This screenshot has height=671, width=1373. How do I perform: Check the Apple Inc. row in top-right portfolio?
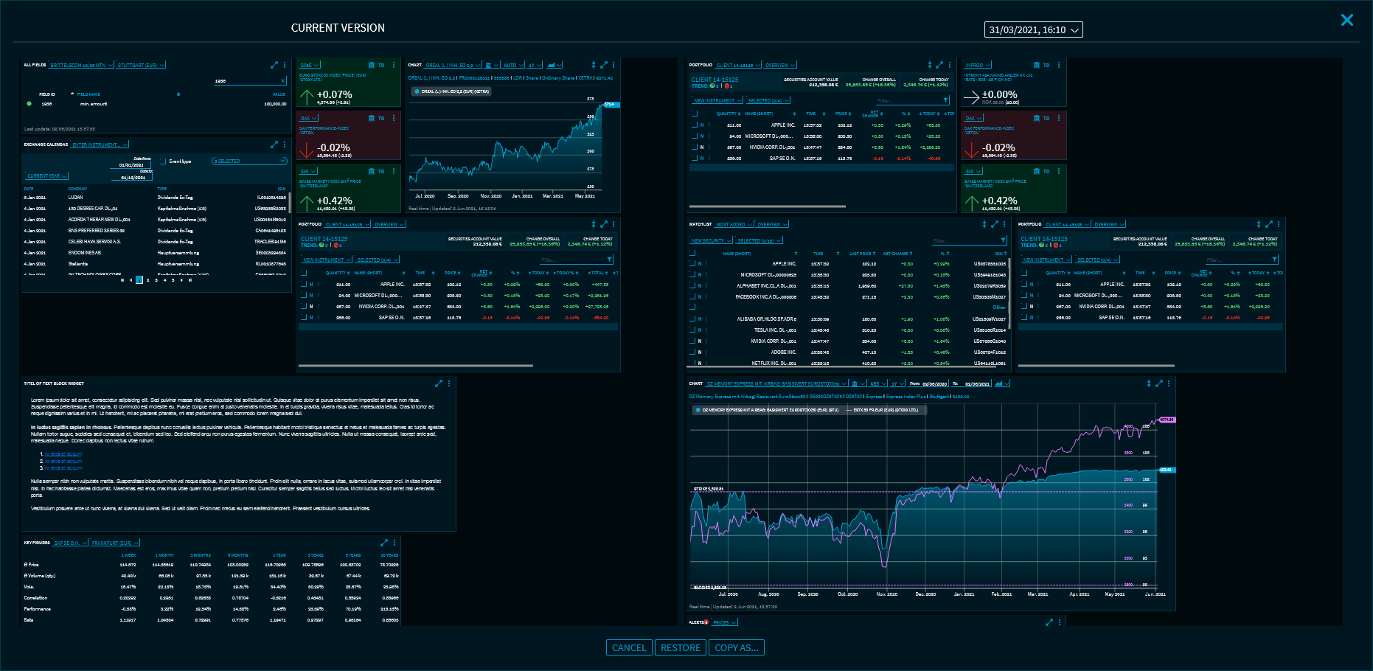tap(694, 125)
